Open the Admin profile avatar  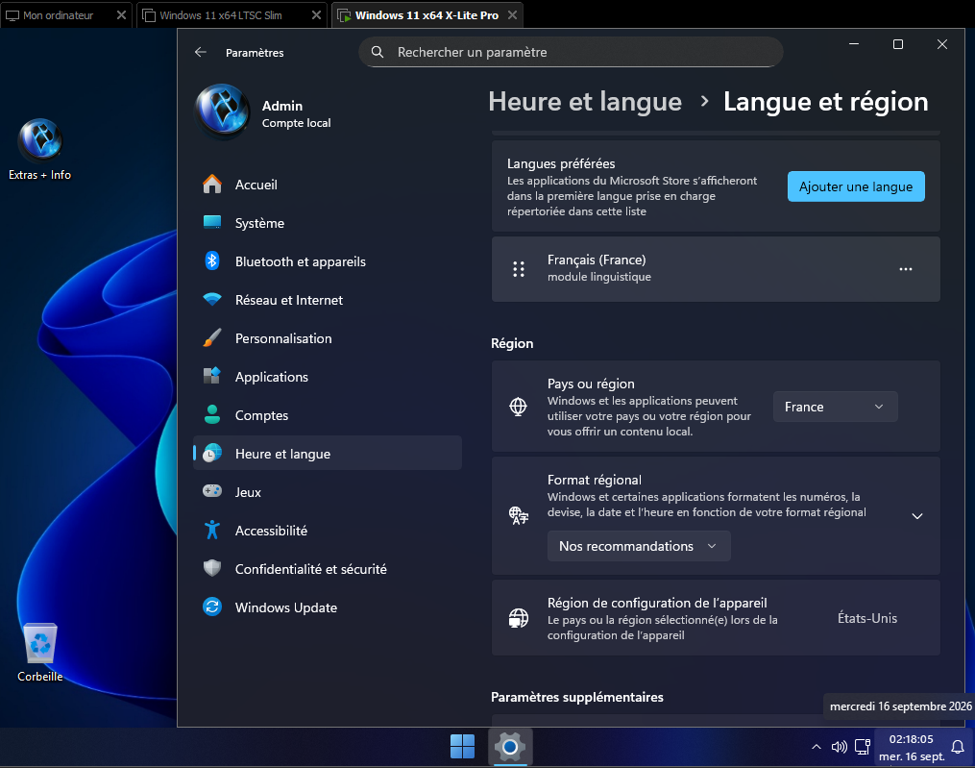click(x=223, y=111)
